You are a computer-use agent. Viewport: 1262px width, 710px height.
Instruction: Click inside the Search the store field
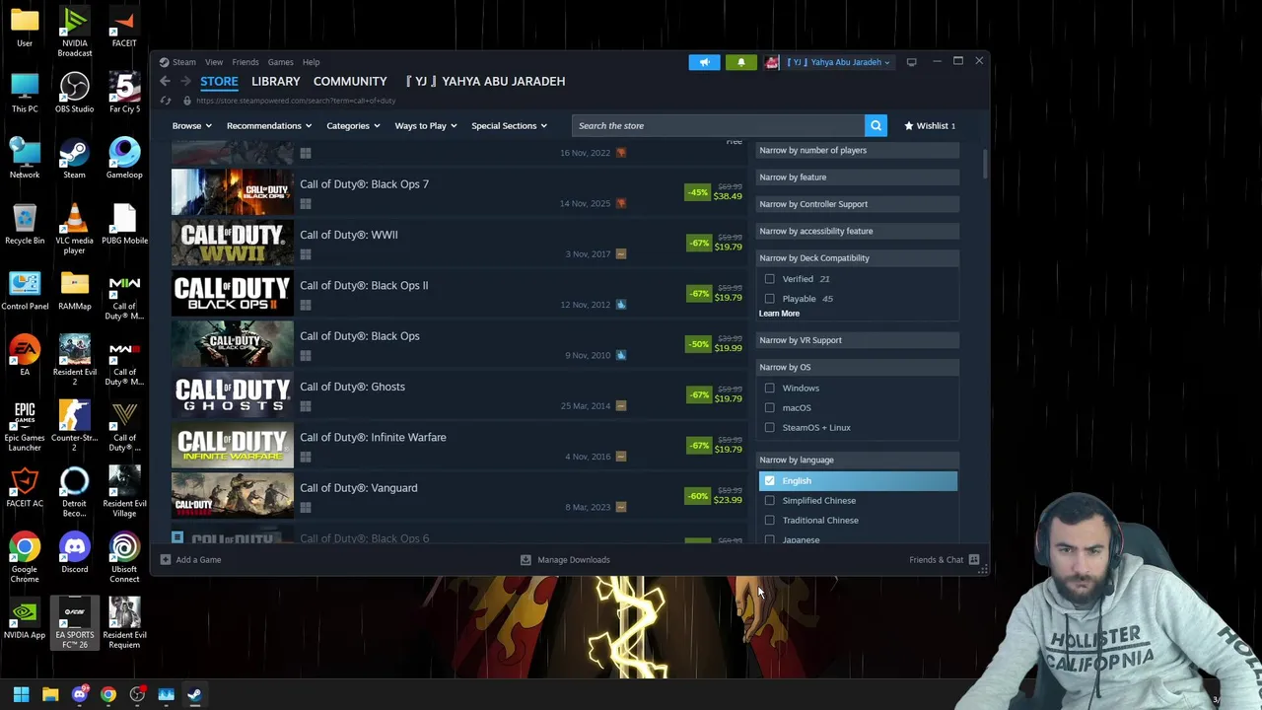click(x=718, y=125)
